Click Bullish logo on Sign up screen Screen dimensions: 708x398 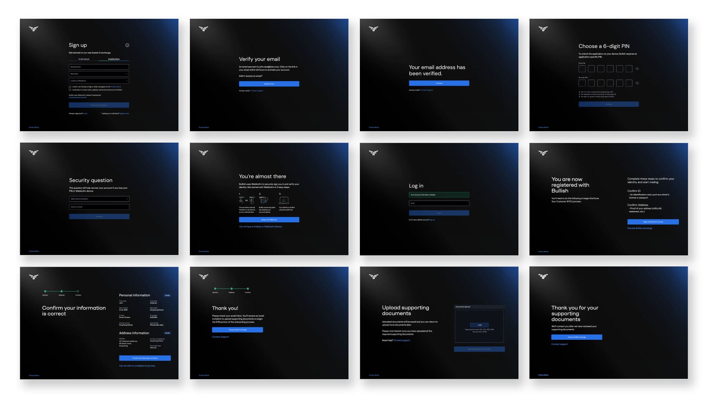pyautogui.click(x=34, y=28)
